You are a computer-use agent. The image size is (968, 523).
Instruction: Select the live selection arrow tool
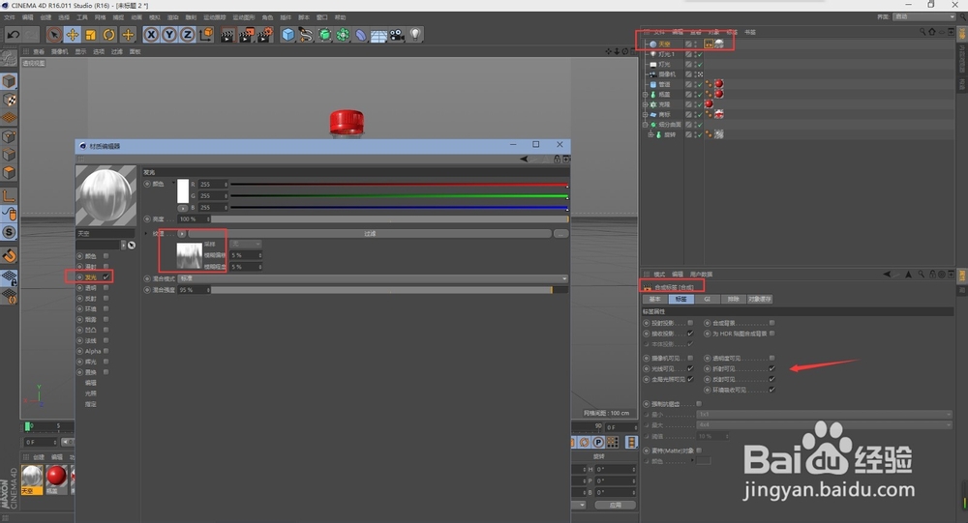pyautogui.click(x=53, y=35)
